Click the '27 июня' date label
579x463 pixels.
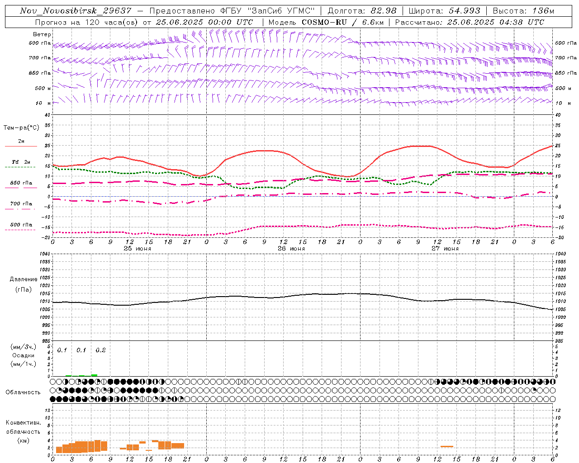(x=445, y=249)
